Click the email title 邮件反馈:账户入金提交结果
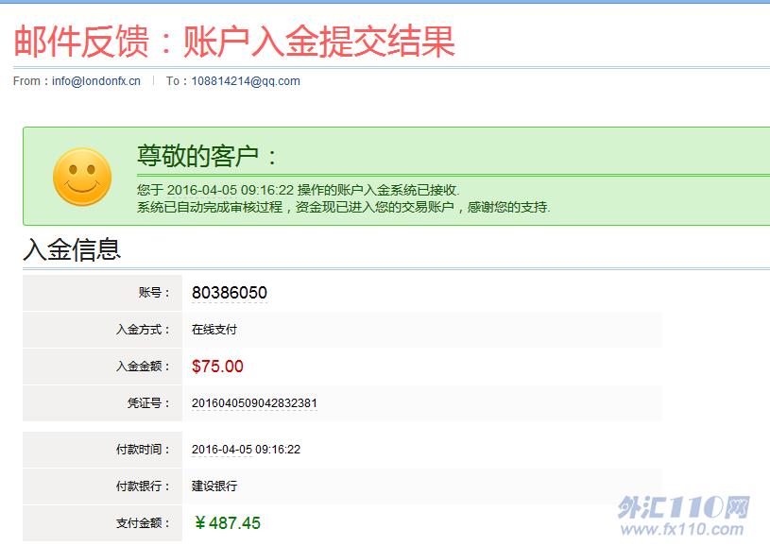This screenshot has height=546, width=770. point(234,41)
